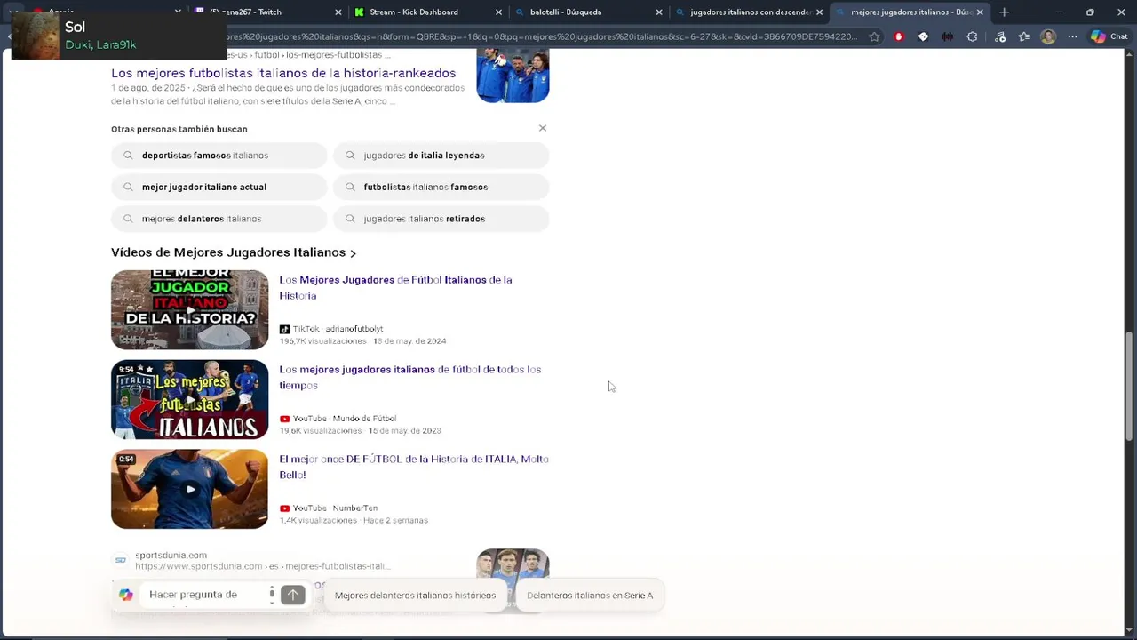Click the address bar URL

pyautogui.click(x=542, y=36)
